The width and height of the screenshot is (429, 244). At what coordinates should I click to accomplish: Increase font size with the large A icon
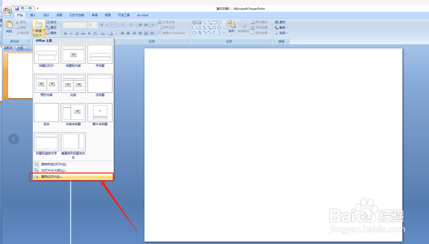point(102,25)
